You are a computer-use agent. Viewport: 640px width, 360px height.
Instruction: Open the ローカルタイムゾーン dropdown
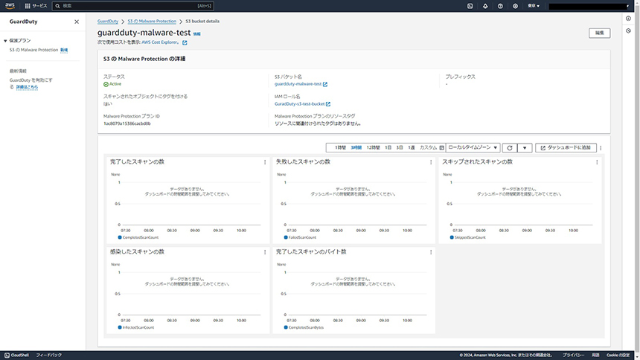[x=473, y=148]
